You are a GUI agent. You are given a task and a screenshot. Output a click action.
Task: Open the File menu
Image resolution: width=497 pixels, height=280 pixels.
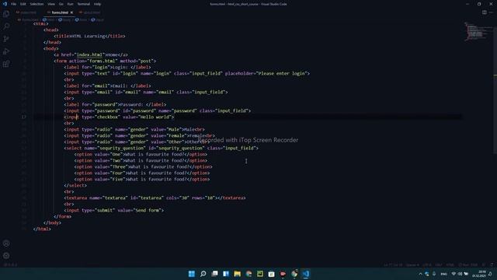click(x=14, y=4)
